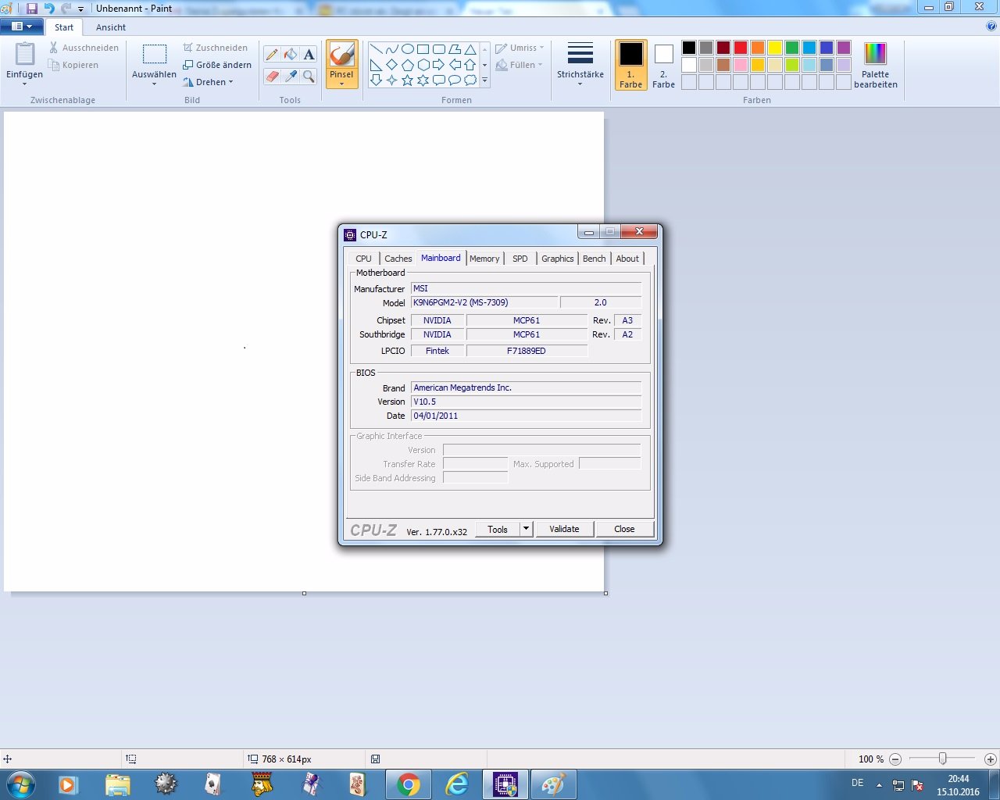This screenshot has height=800, width=1000.
Task: Open the Graphics tab in CPU-Z
Action: coord(558,259)
